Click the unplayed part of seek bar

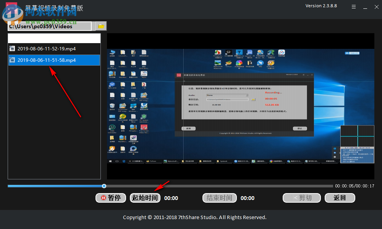219,186
